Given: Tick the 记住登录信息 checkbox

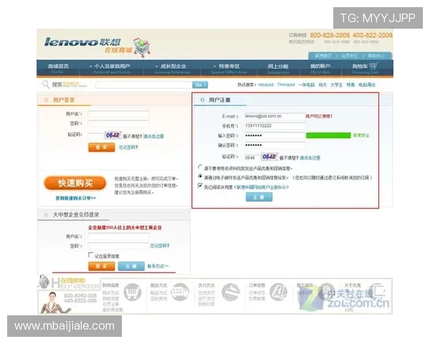Looking at the screenshot, I should pyautogui.click(x=91, y=254).
